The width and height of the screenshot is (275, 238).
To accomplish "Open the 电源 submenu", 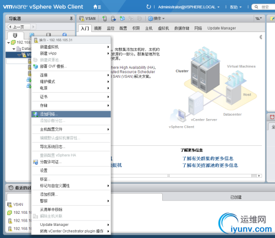I will pyautogui.click(x=71, y=88).
